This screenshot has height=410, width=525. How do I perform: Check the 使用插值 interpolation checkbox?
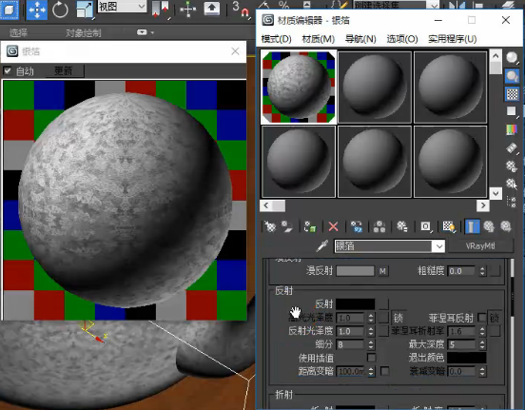pos(371,358)
